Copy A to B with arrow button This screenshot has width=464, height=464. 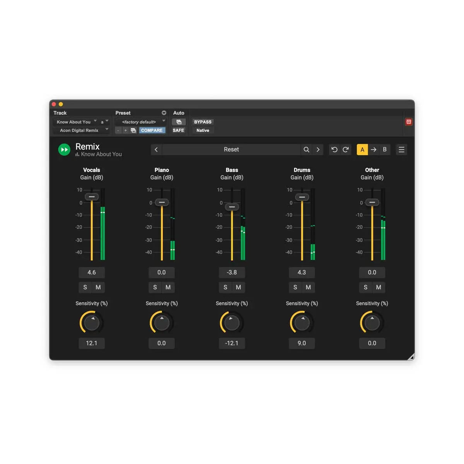(x=374, y=150)
